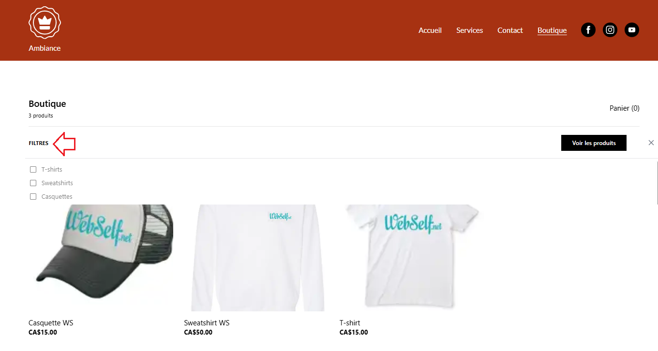
Task: Open the Casquette WS product image
Action: point(101,258)
